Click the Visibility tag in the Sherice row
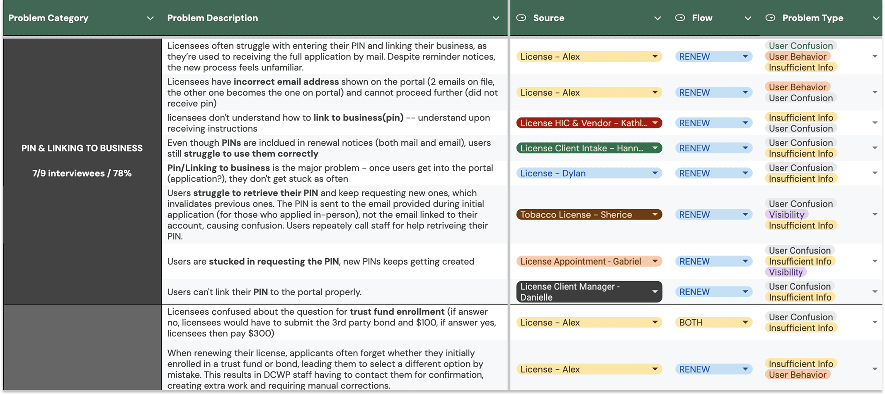Image resolution: width=885 pixels, height=395 pixels. pyautogui.click(x=786, y=214)
